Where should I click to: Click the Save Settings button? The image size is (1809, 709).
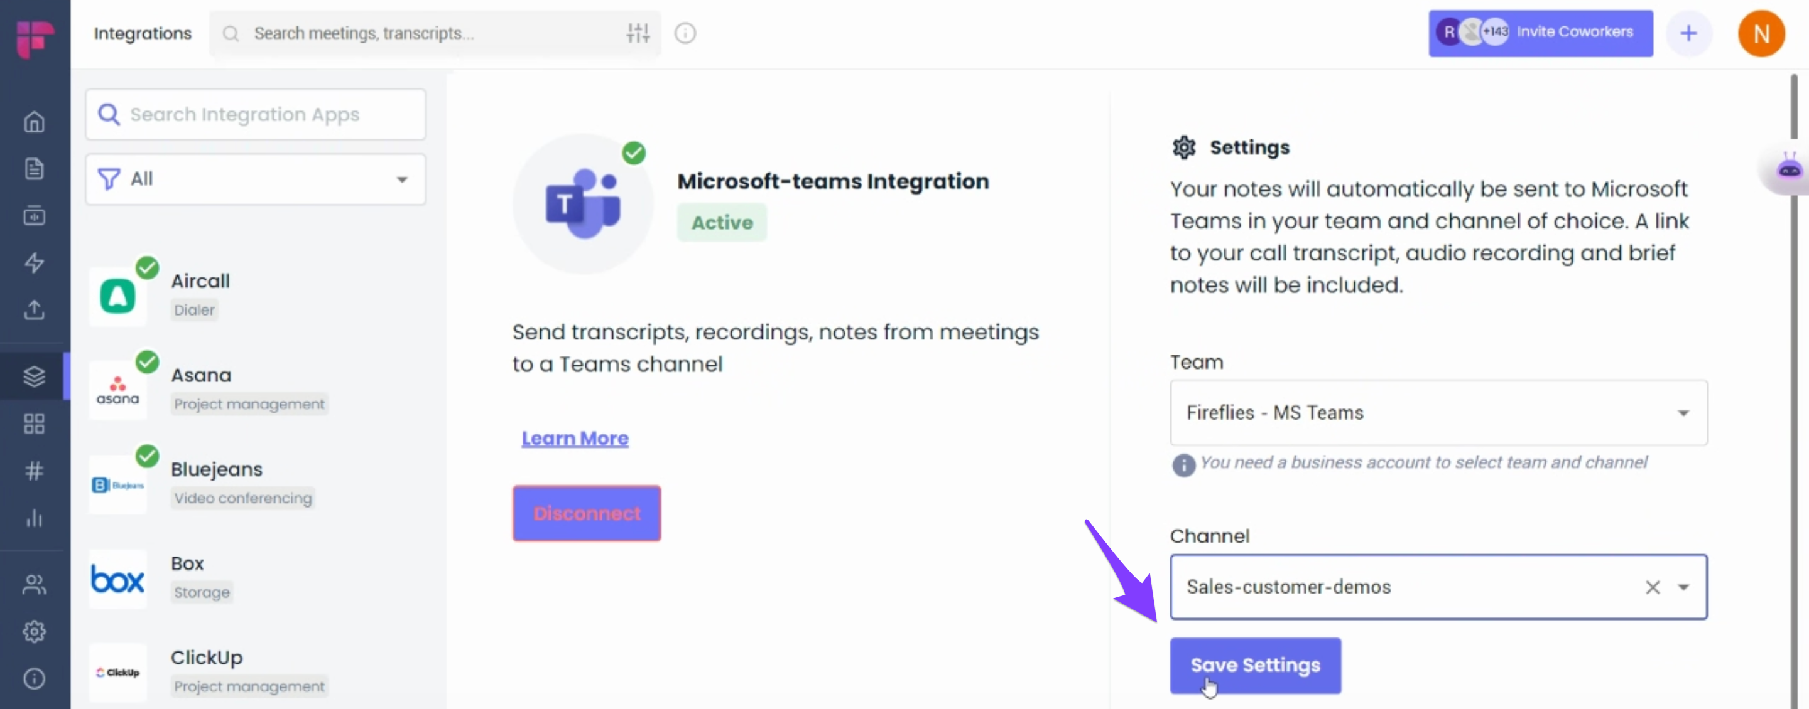click(x=1255, y=665)
